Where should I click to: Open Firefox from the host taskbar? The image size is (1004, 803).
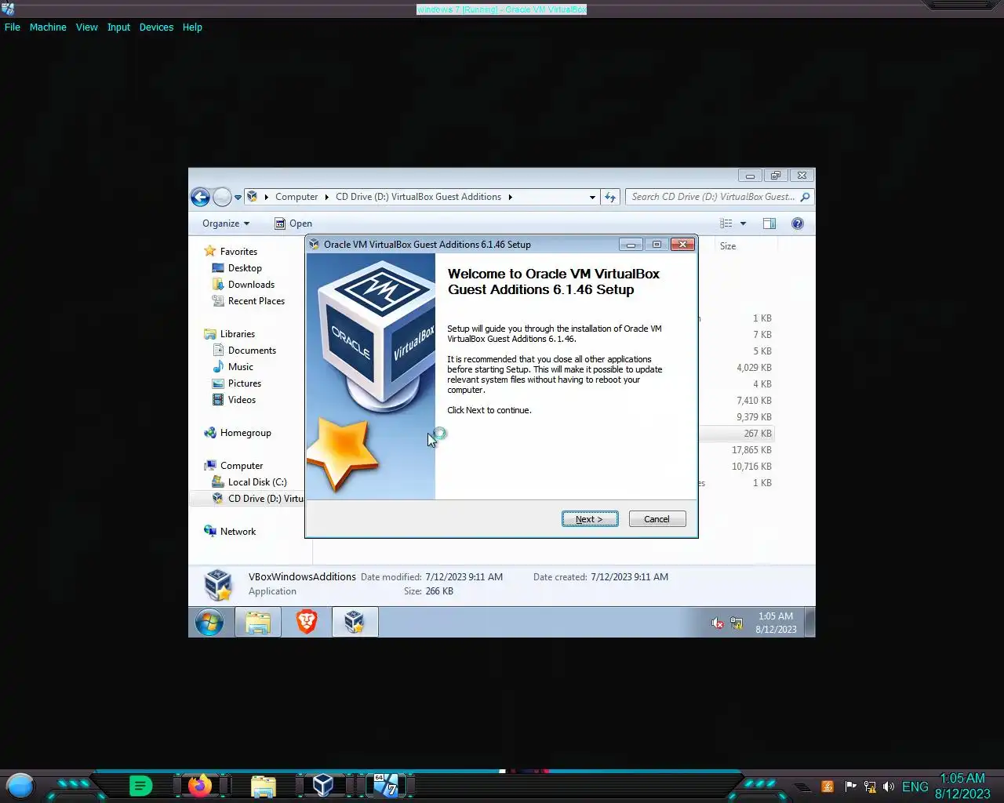199,786
